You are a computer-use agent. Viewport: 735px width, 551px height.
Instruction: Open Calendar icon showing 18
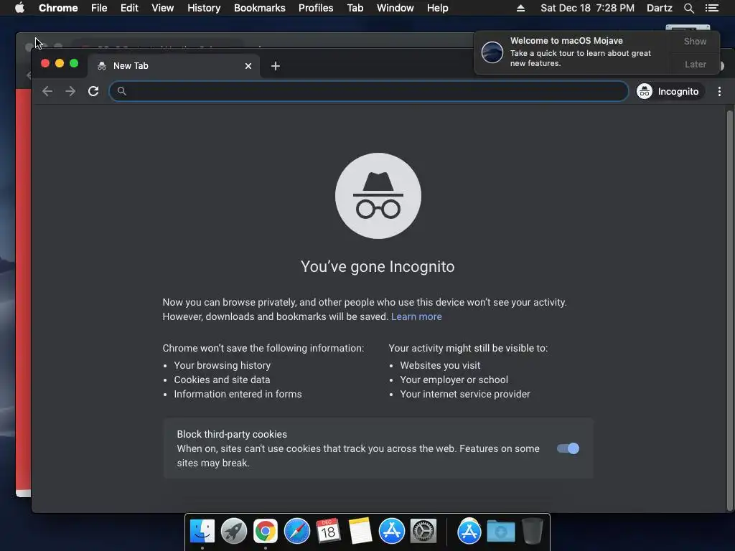[x=328, y=531]
